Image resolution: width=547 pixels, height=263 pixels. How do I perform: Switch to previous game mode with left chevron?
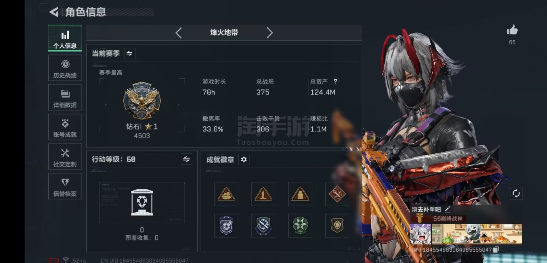tap(179, 33)
